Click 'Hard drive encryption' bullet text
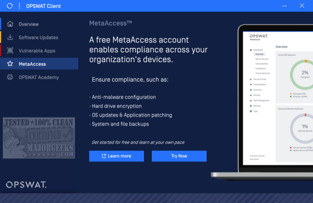 (117, 106)
